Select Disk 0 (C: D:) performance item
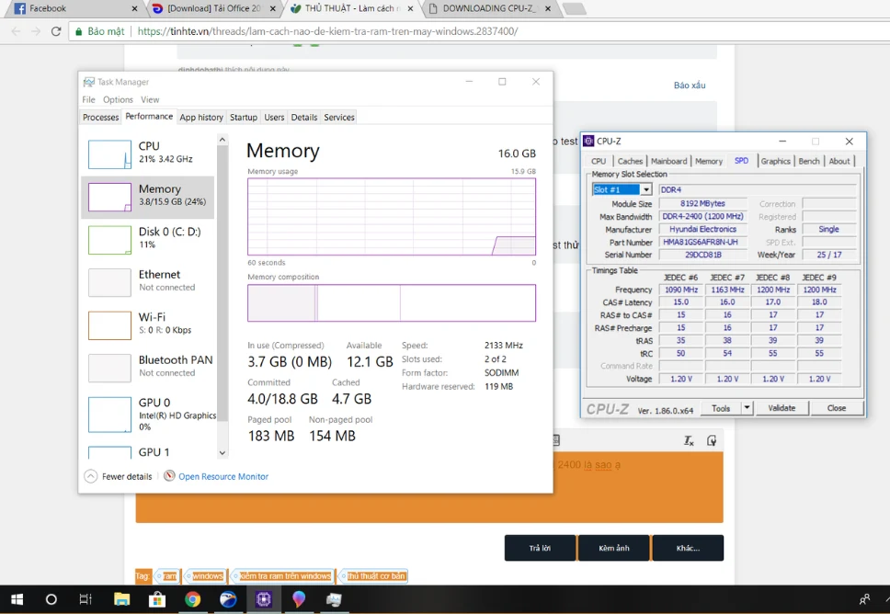Image resolution: width=890 pixels, height=614 pixels. [148, 240]
